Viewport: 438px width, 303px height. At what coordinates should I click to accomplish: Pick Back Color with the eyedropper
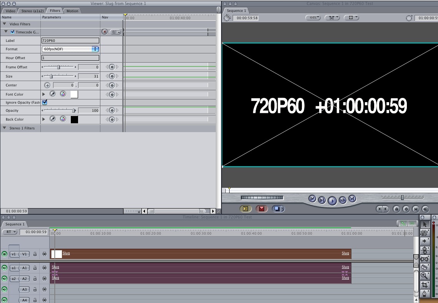click(x=53, y=119)
